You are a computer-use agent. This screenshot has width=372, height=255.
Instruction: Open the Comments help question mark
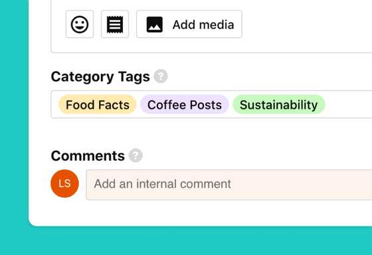tap(136, 155)
